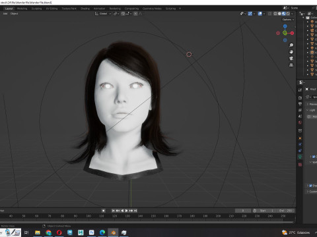The width and height of the screenshot is (317, 237).
Task: Toggle viewport overlays button
Action: pyautogui.click(x=260, y=14)
